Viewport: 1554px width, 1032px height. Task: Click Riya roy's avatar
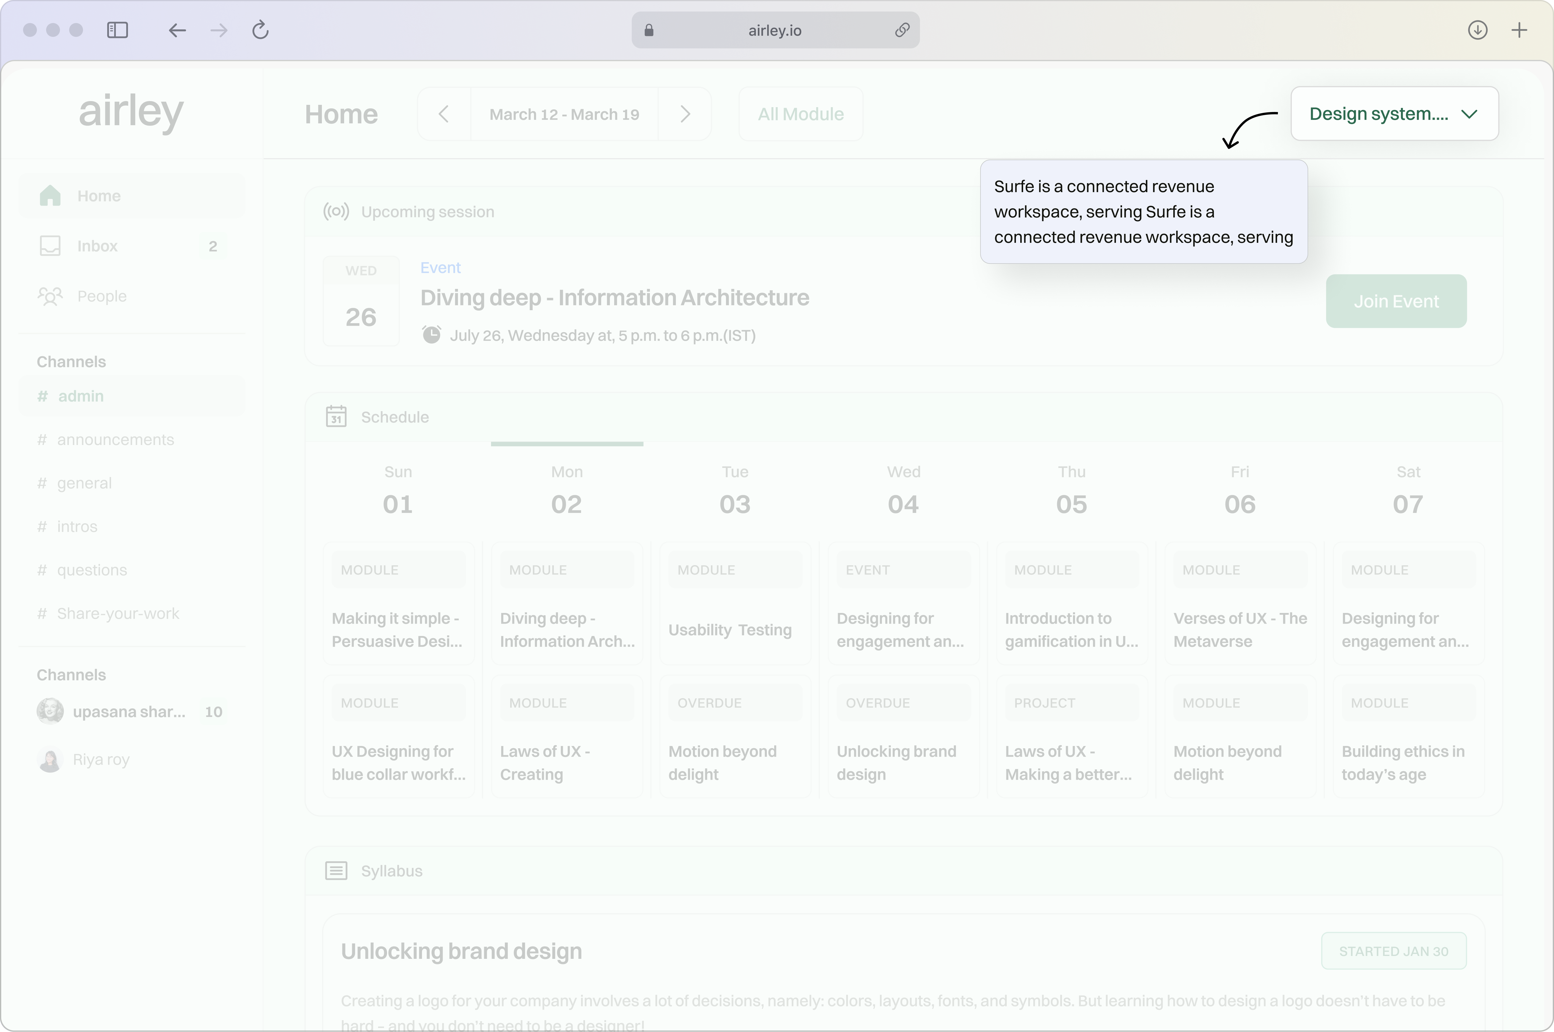pyautogui.click(x=50, y=760)
